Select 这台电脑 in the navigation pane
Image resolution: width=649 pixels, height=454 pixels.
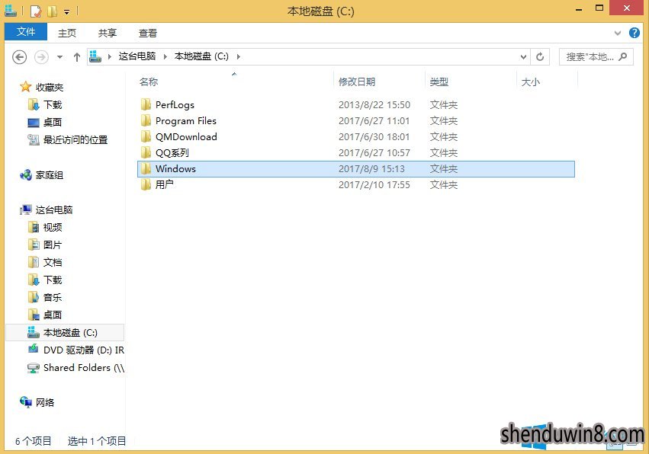(x=54, y=210)
